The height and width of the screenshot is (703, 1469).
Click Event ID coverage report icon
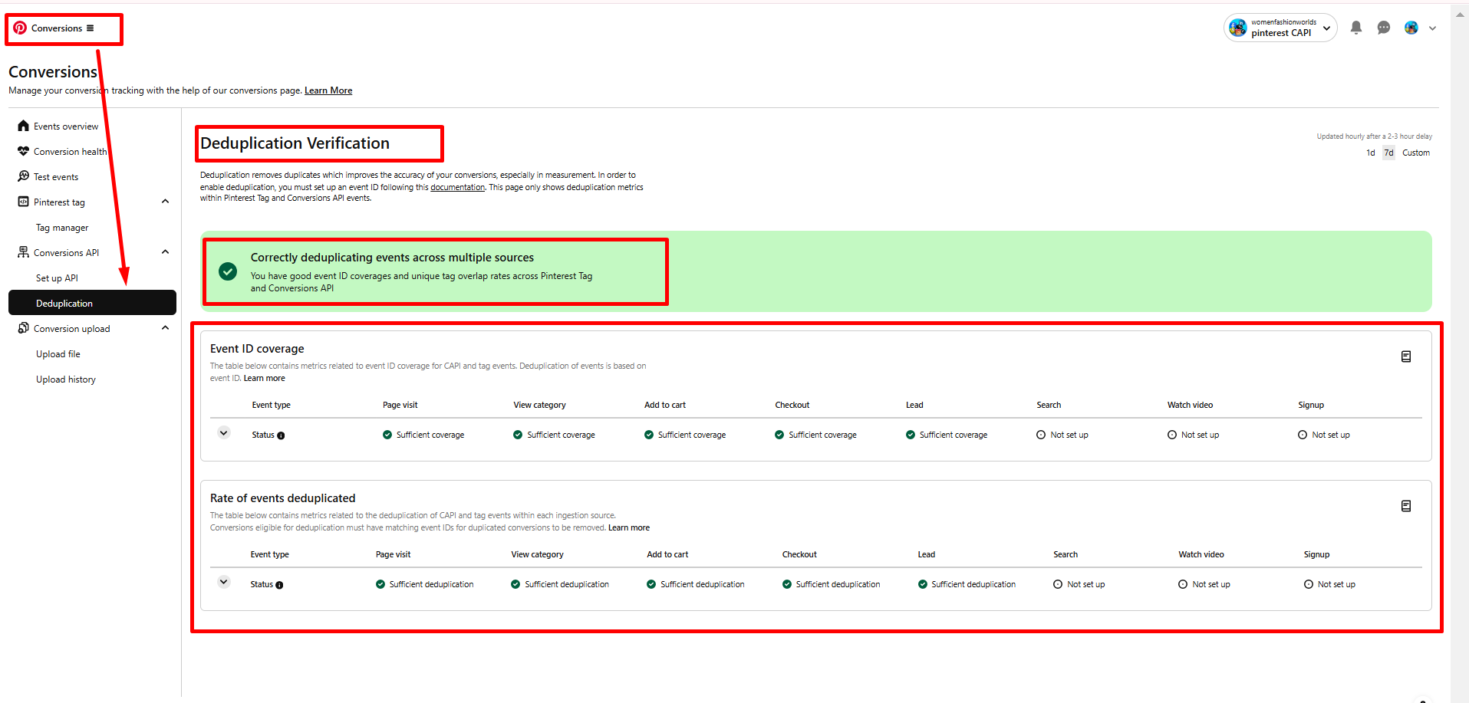(1405, 356)
